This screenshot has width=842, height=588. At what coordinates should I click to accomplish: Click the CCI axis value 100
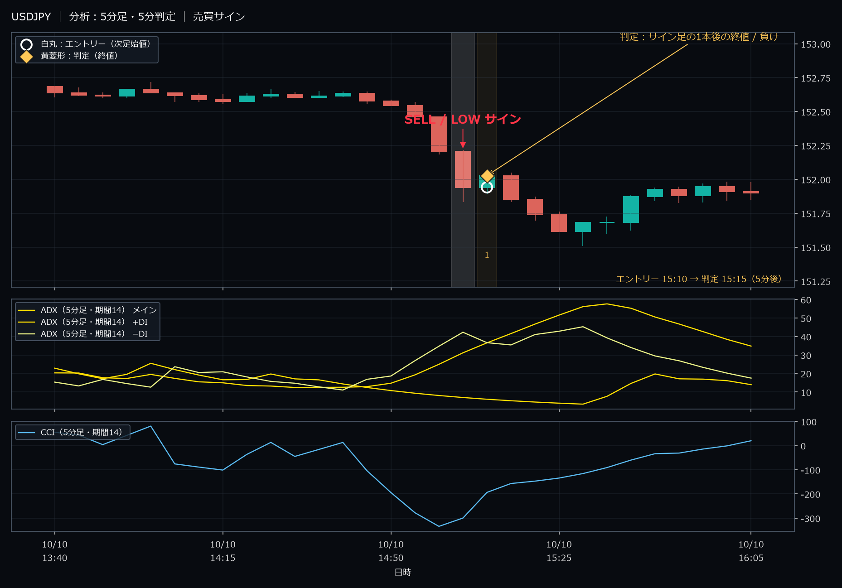click(x=808, y=422)
